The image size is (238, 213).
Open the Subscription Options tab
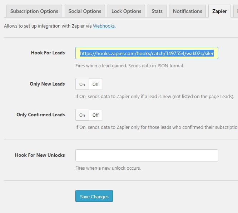pyautogui.click(x=34, y=11)
